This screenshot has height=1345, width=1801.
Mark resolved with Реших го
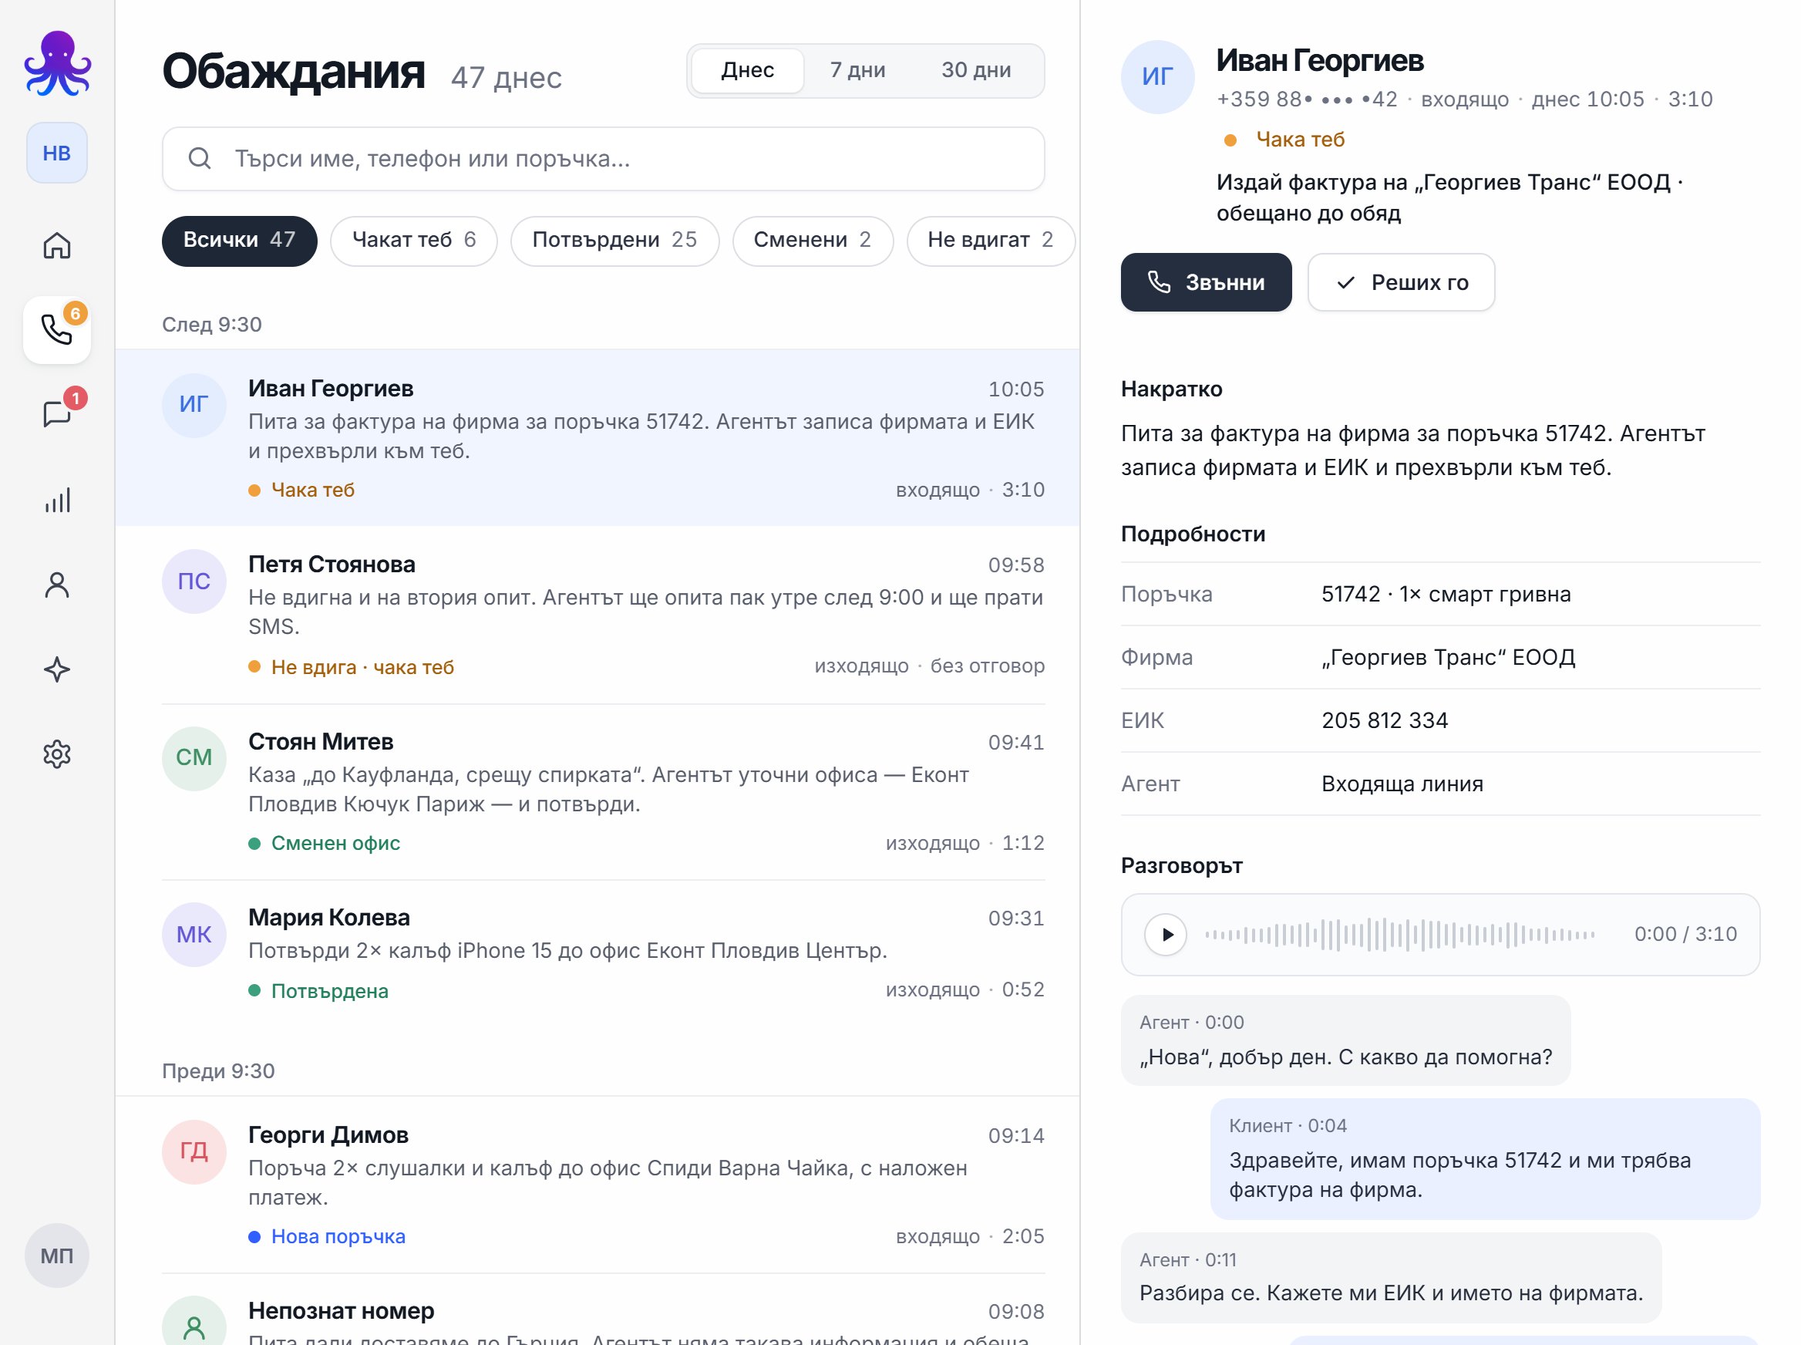(1402, 282)
